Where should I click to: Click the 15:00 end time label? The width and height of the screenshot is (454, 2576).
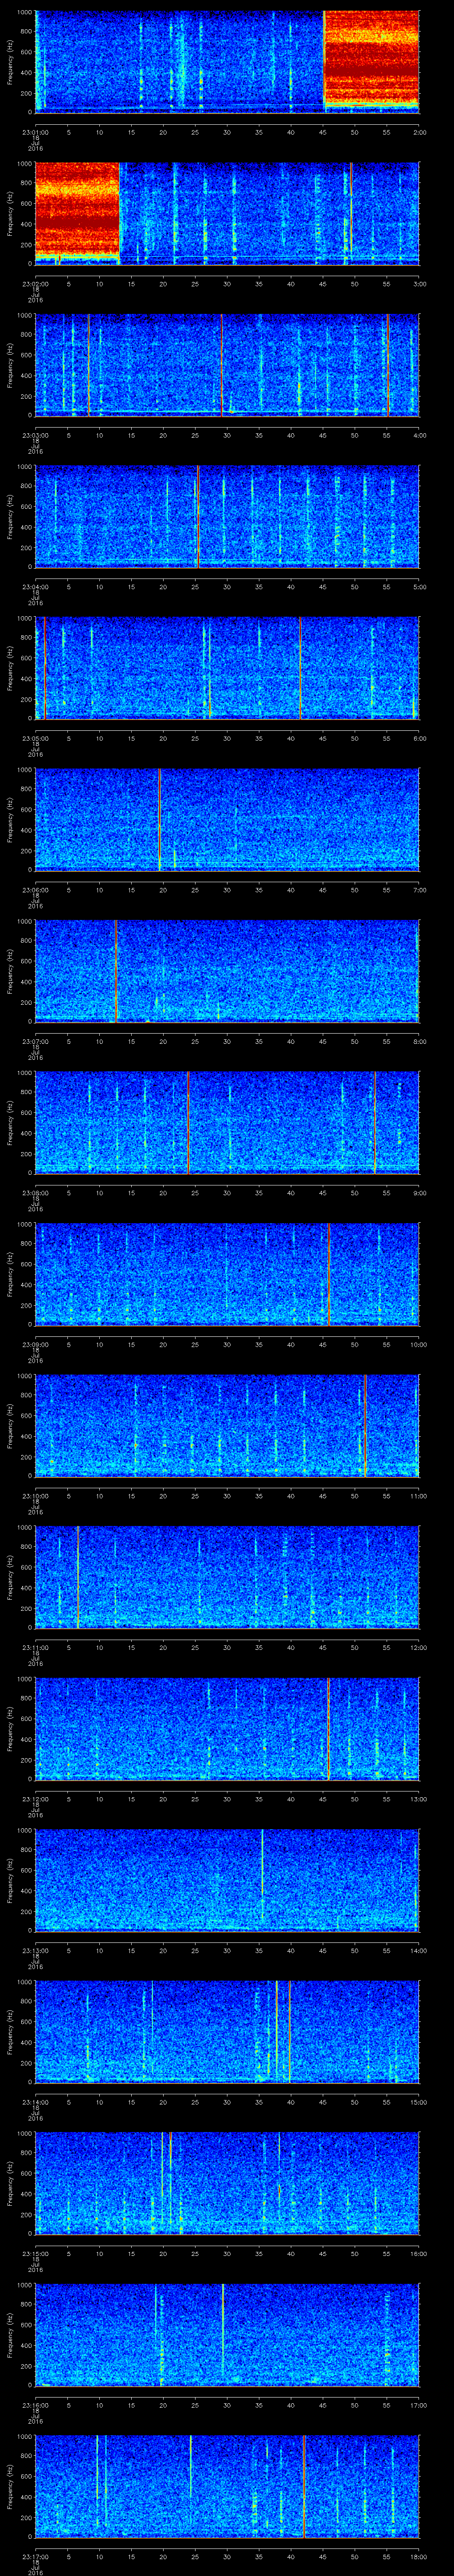coord(419,2103)
